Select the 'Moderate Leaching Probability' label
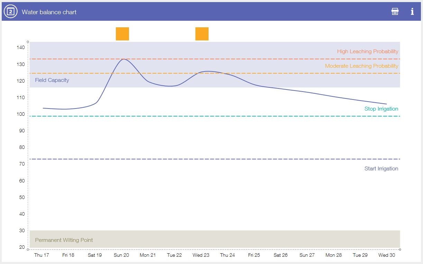Viewport: 423px width, 264px height. [361, 66]
